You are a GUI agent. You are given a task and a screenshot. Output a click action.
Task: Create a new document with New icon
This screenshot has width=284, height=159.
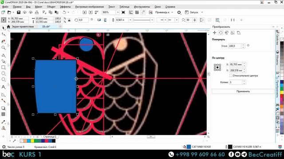pos(3,12)
